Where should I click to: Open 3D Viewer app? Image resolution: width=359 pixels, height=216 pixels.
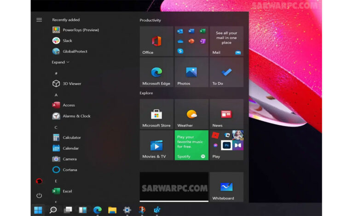tap(67, 84)
